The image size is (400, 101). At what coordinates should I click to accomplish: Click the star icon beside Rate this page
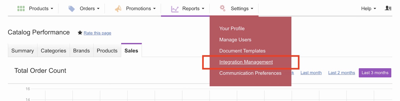coord(80,33)
